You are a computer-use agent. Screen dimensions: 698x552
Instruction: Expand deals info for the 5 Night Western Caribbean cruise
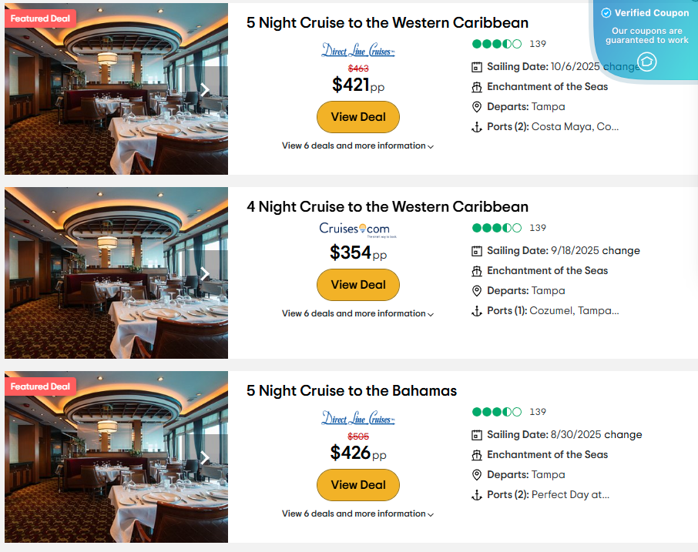tap(357, 146)
